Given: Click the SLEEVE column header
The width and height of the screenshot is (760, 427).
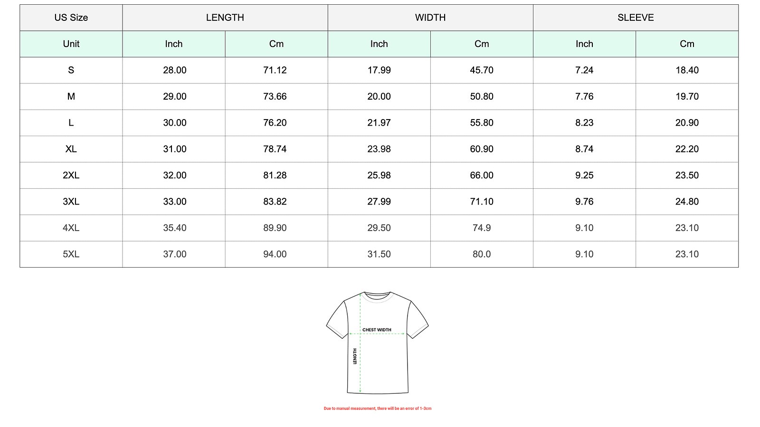Looking at the screenshot, I should (636, 18).
